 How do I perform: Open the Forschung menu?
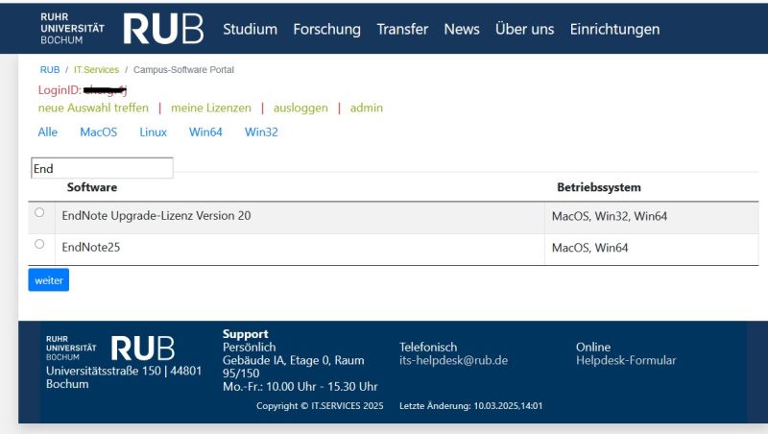click(326, 29)
